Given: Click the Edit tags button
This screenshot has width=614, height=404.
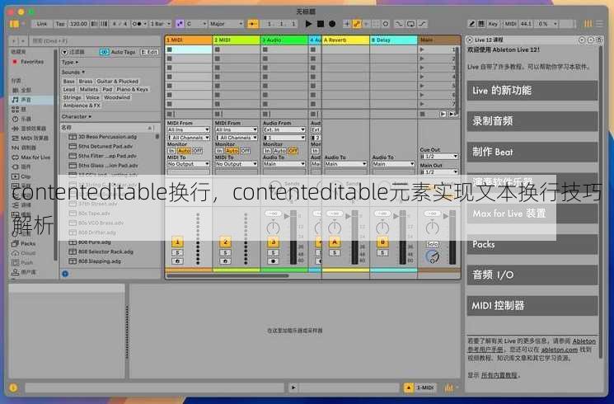Looking at the screenshot, I should 149,52.
